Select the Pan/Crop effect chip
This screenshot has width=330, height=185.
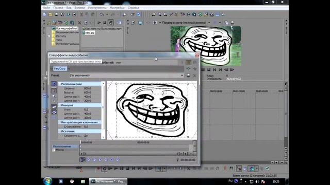coord(60,68)
